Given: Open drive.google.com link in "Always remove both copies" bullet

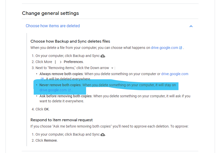Looking at the screenshot, I should [x=175, y=74].
